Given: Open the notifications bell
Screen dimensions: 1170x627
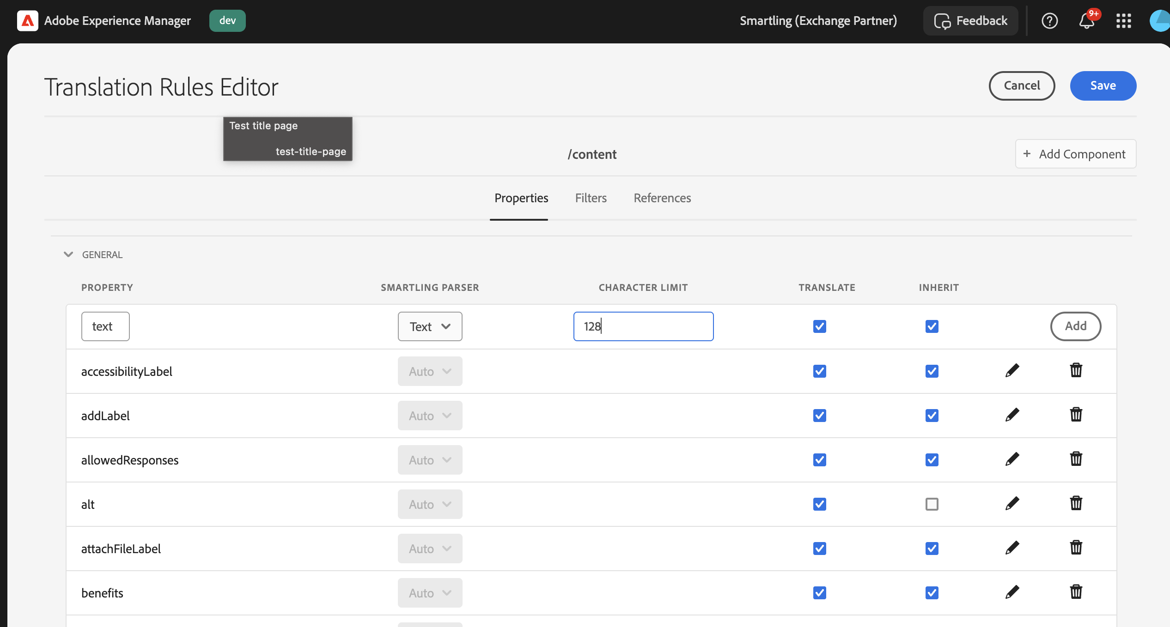Looking at the screenshot, I should (1086, 21).
